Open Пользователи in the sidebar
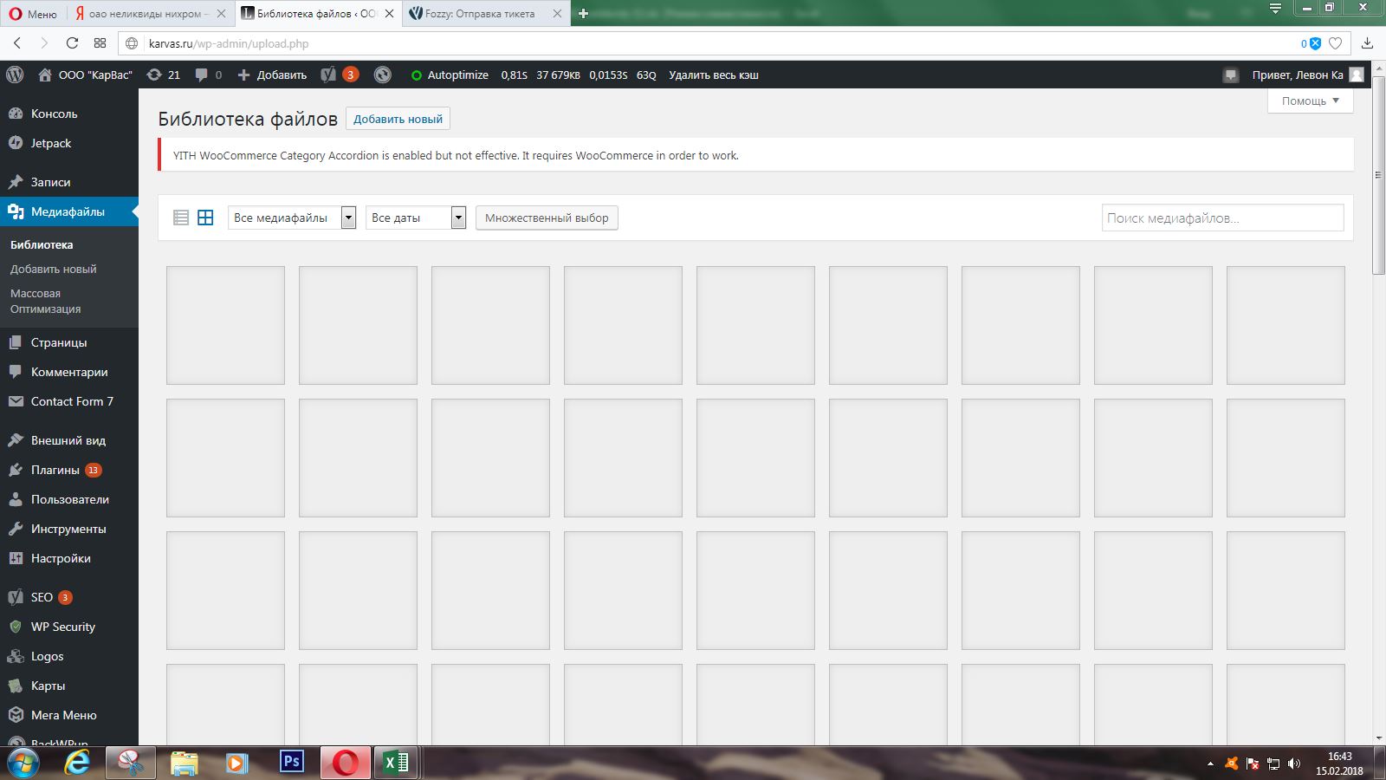The height and width of the screenshot is (780, 1386). [69, 499]
